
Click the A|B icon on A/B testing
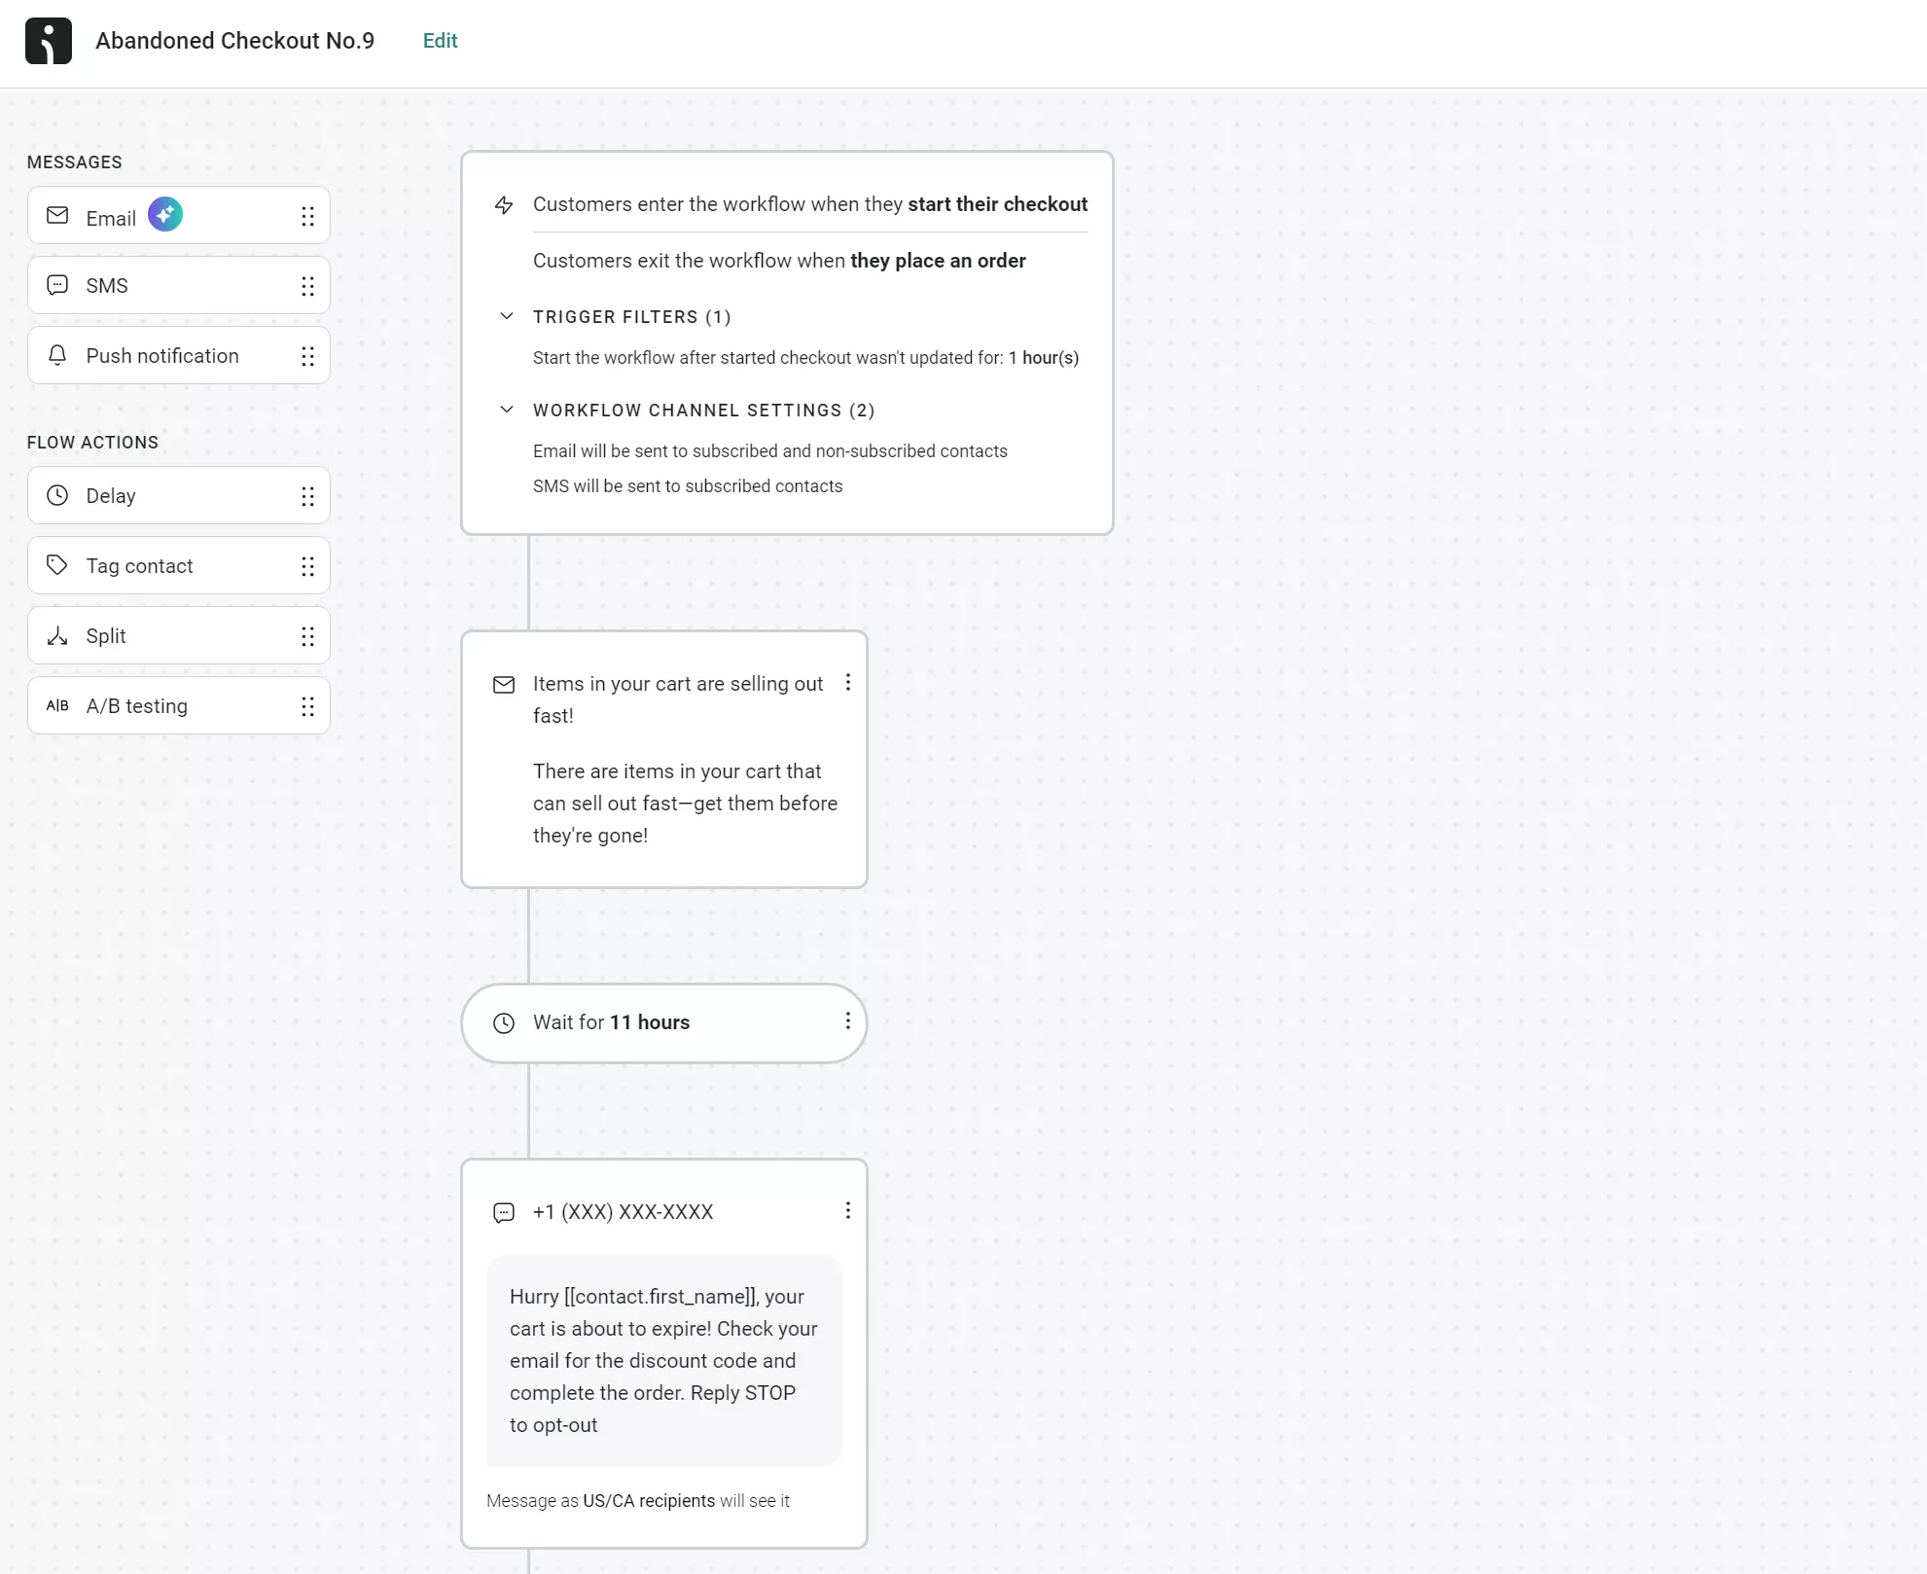pyautogui.click(x=57, y=705)
